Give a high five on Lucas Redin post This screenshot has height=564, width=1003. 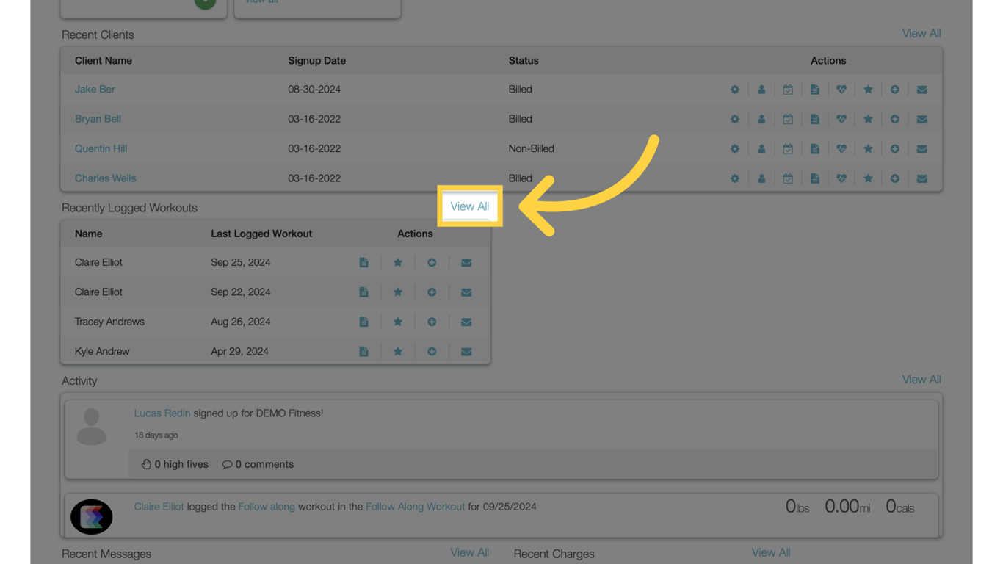(x=175, y=464)
